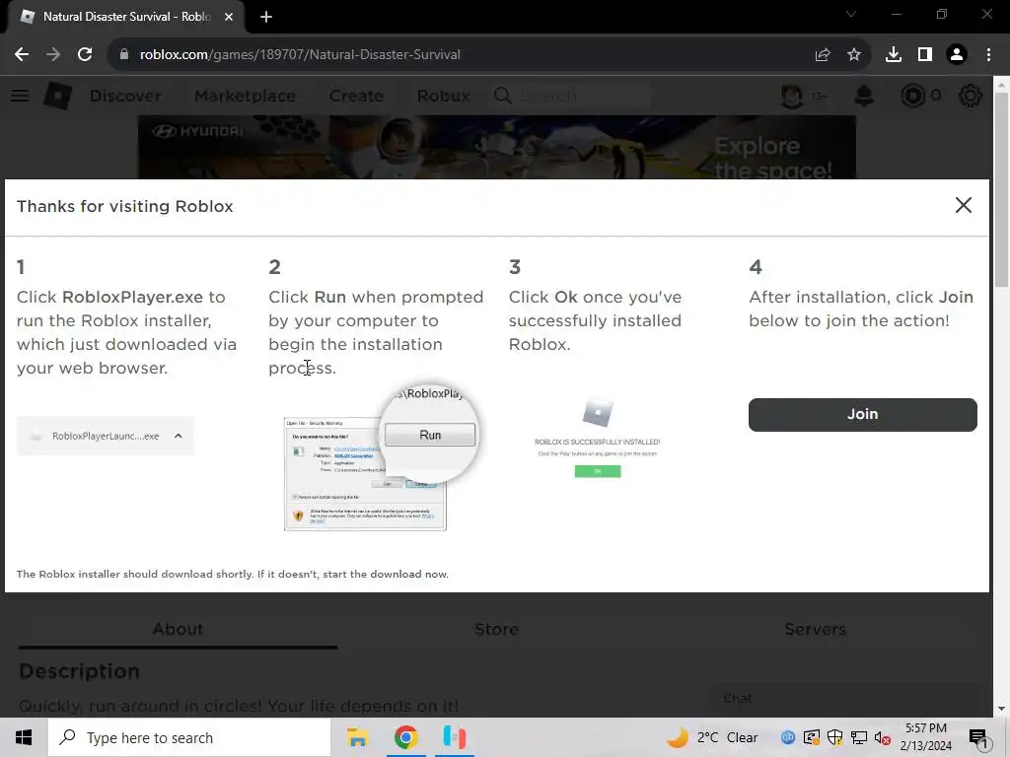Open the Chat panel
Image resolution: width=1010 pixels, height=757 pixels.
(844, 699)
